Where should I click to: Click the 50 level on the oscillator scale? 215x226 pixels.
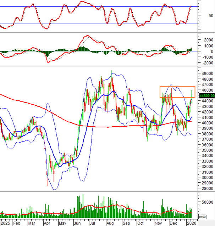201,15
